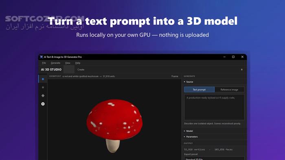Open the View menu
Image resolution: width=285 pixels, height=160 pixels.
(x=68, y=63)
